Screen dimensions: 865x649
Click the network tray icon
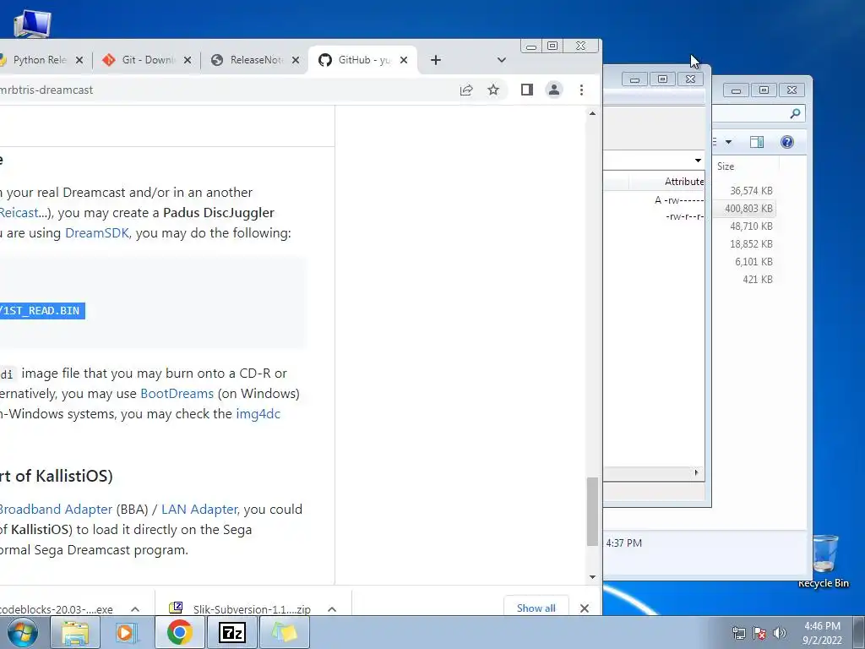(738, 633)
